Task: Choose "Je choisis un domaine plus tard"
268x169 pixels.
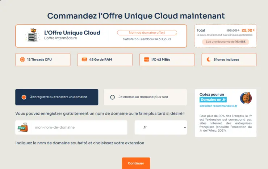Action: pos(145,97)
